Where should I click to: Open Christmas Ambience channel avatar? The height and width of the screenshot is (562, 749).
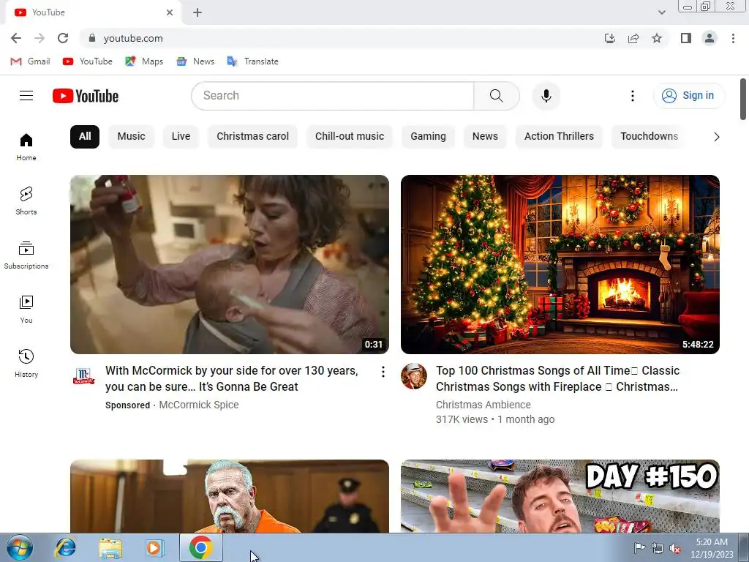[x=414, y=376]
